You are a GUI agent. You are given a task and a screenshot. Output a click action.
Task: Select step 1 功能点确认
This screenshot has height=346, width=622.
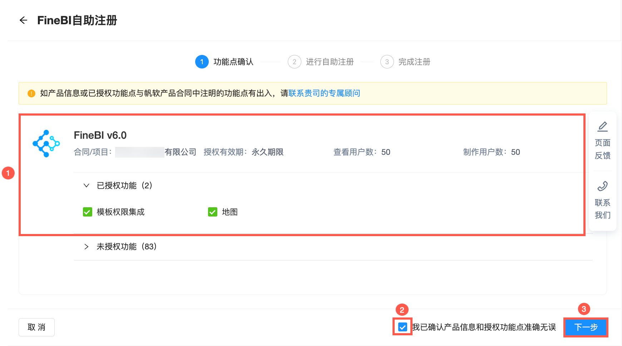[x=224, y=62]
